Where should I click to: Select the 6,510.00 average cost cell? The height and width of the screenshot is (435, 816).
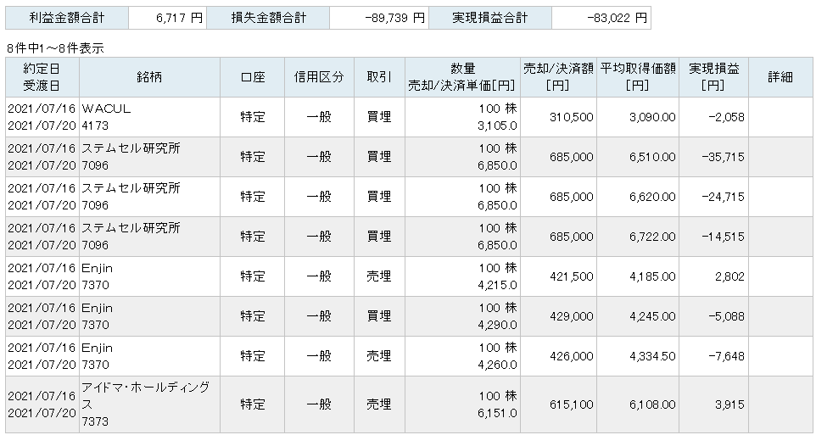(x=652, y=157)
